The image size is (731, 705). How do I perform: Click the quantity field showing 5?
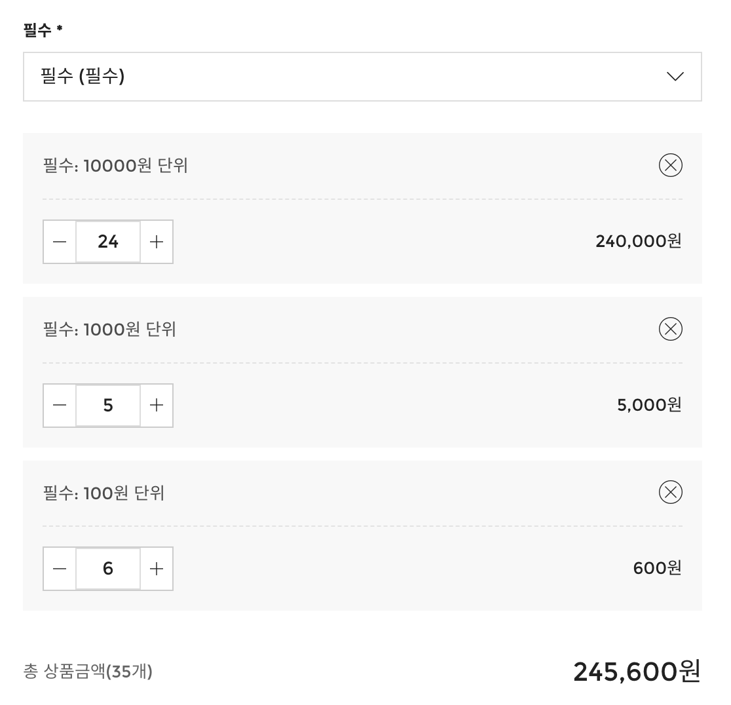pos(108,406)
